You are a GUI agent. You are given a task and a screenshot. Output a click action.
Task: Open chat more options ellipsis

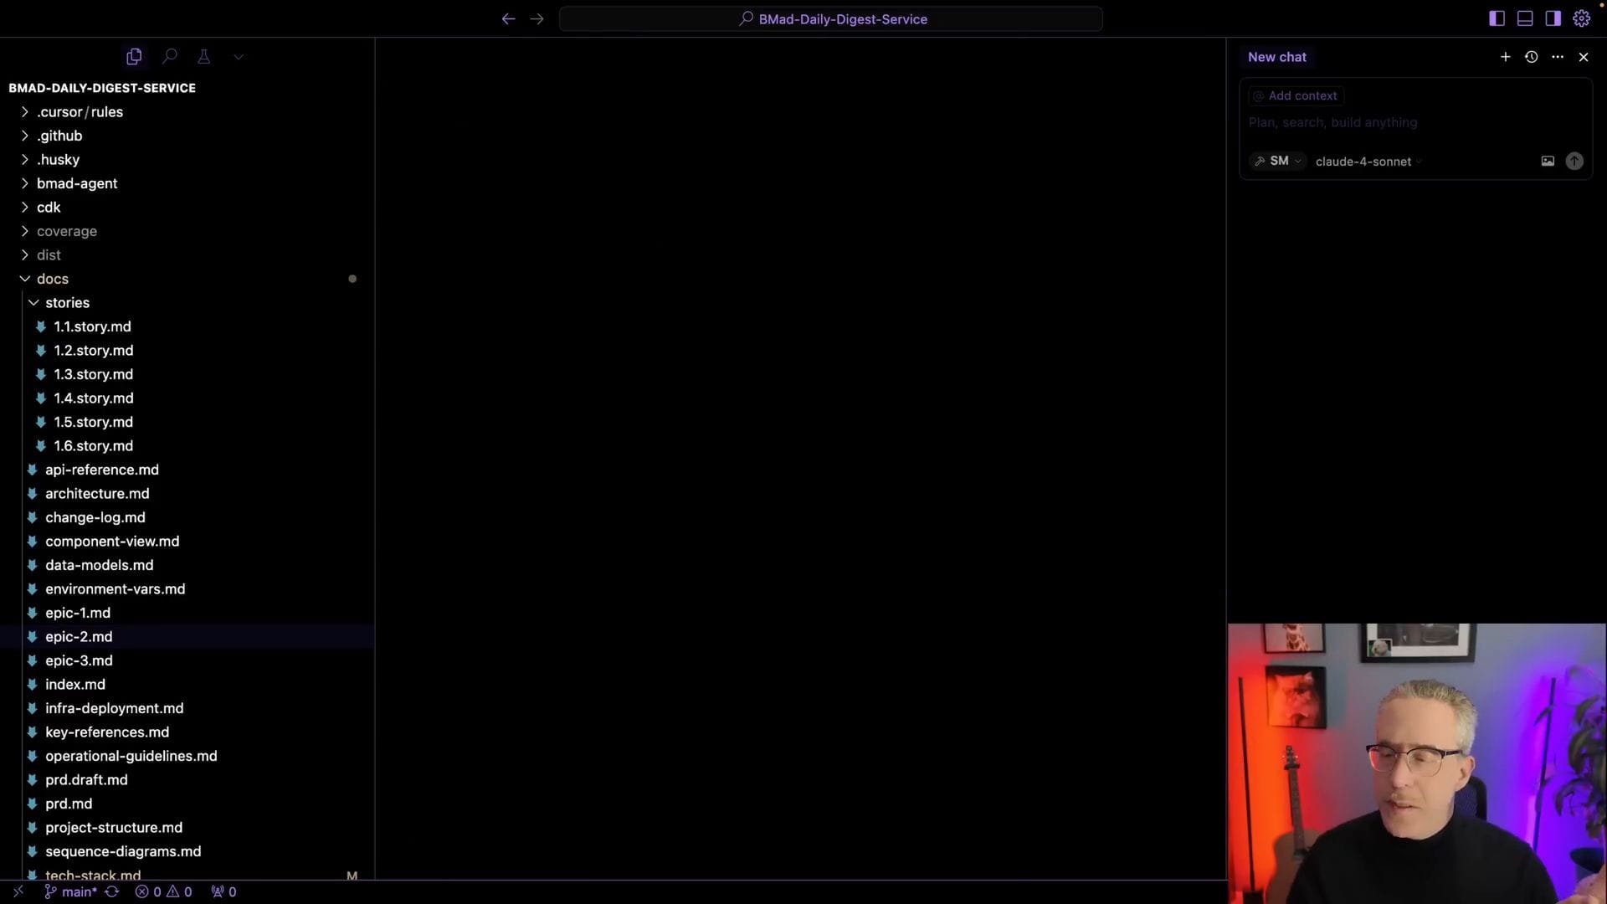tap(1557, 57)
